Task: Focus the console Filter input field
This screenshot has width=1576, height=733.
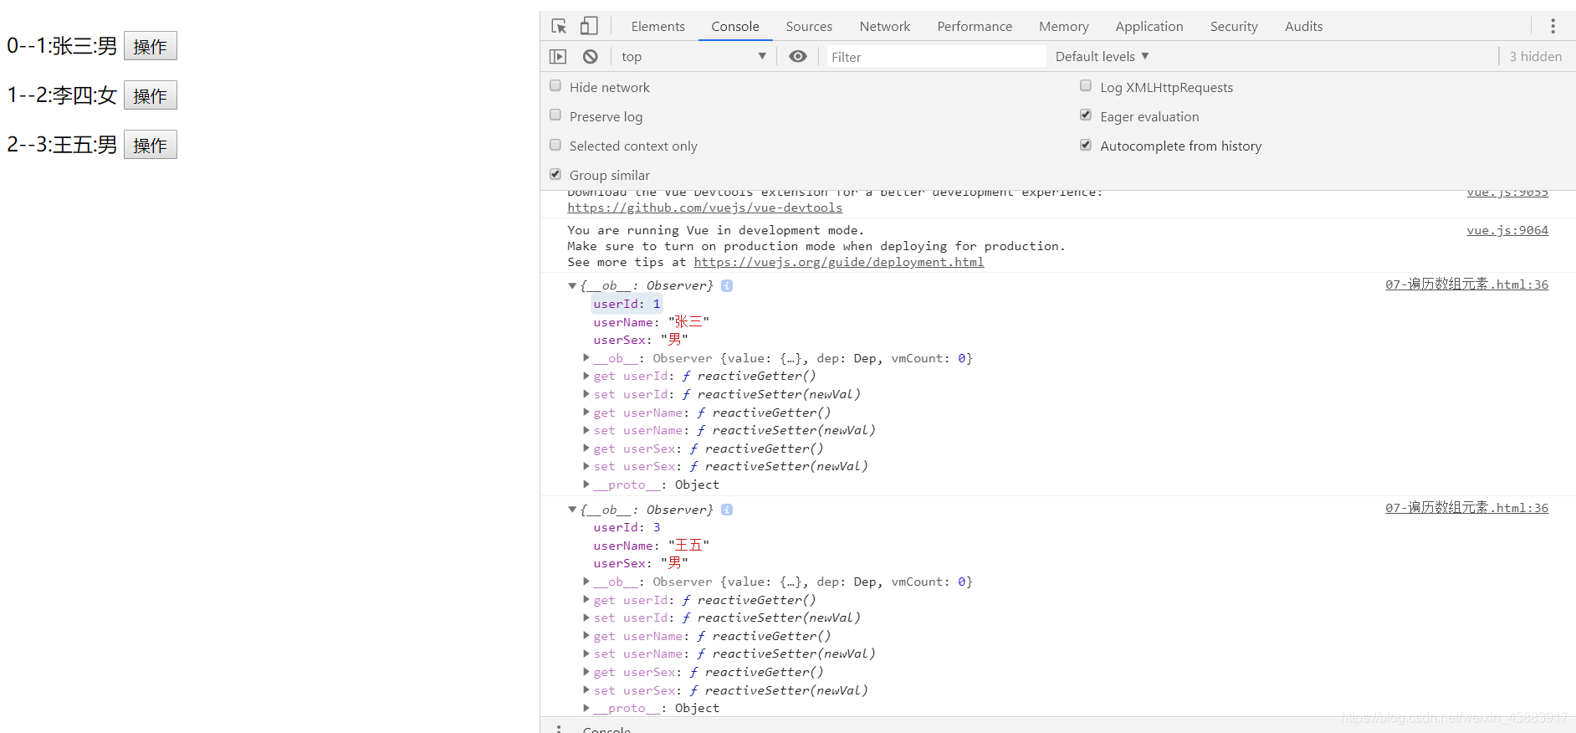Action: click(x=936, y=56)
